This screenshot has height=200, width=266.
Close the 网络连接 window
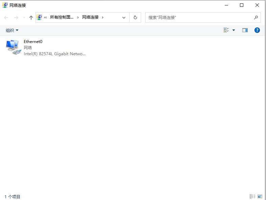pos(257,5)
